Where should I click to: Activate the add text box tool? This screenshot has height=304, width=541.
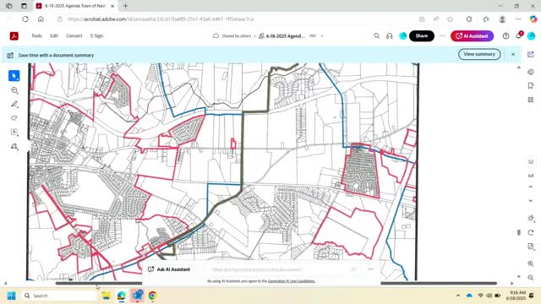(14, 132)
